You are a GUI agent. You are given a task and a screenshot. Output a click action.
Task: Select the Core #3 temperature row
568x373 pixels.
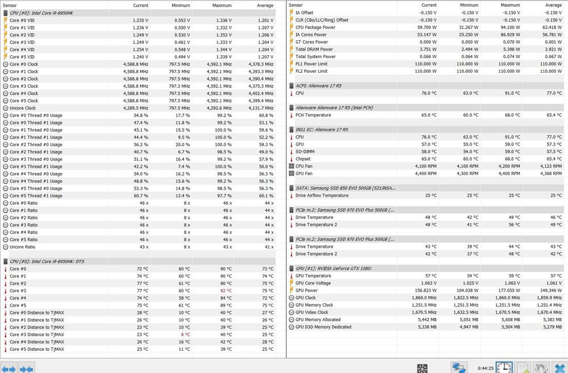tap(18, 291)
